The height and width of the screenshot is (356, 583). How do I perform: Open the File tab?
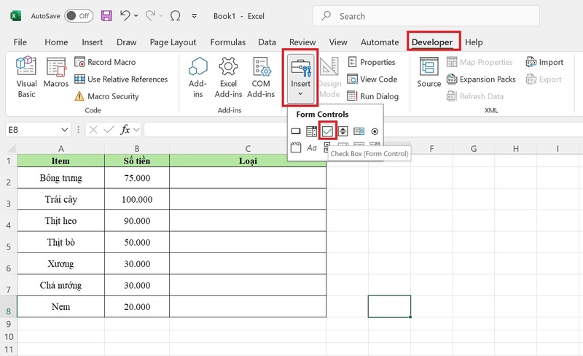(20, 42)
